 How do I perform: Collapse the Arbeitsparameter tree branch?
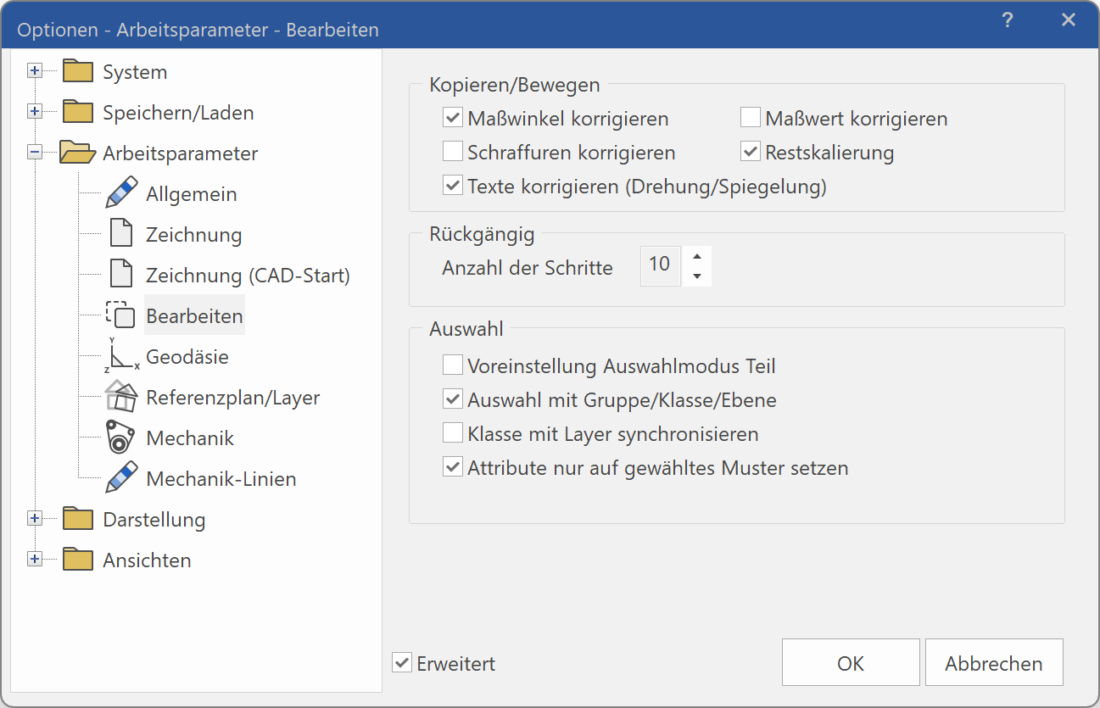[x=35, y=153]
